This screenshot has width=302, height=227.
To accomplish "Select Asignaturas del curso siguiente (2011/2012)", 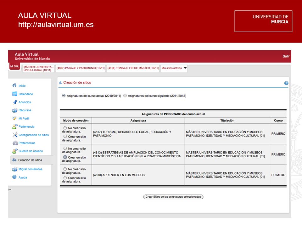I will click(125, 96).
